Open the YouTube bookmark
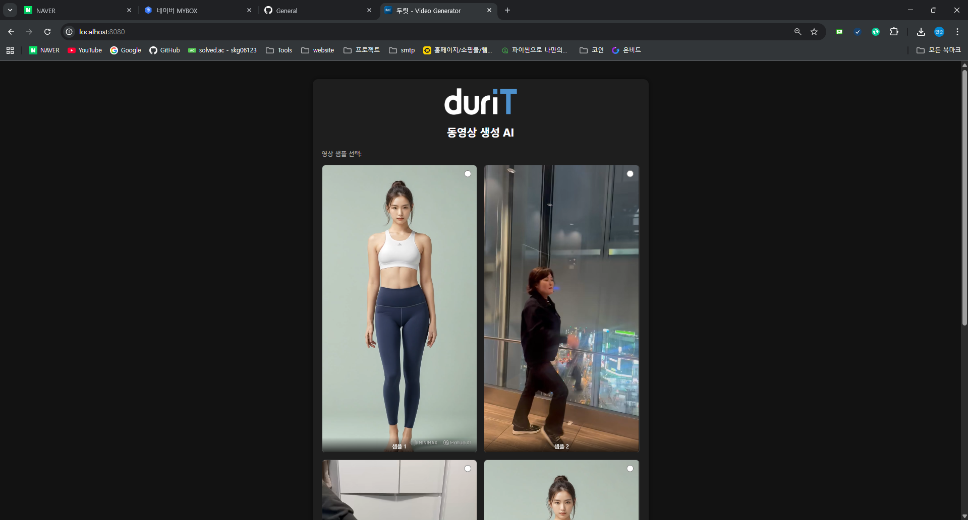 [85, 50]
